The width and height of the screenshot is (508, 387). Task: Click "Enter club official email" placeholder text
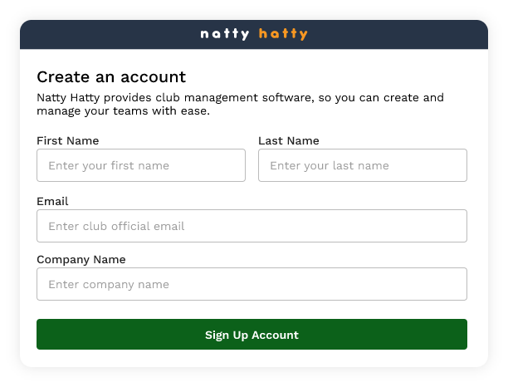pos(116,226)
